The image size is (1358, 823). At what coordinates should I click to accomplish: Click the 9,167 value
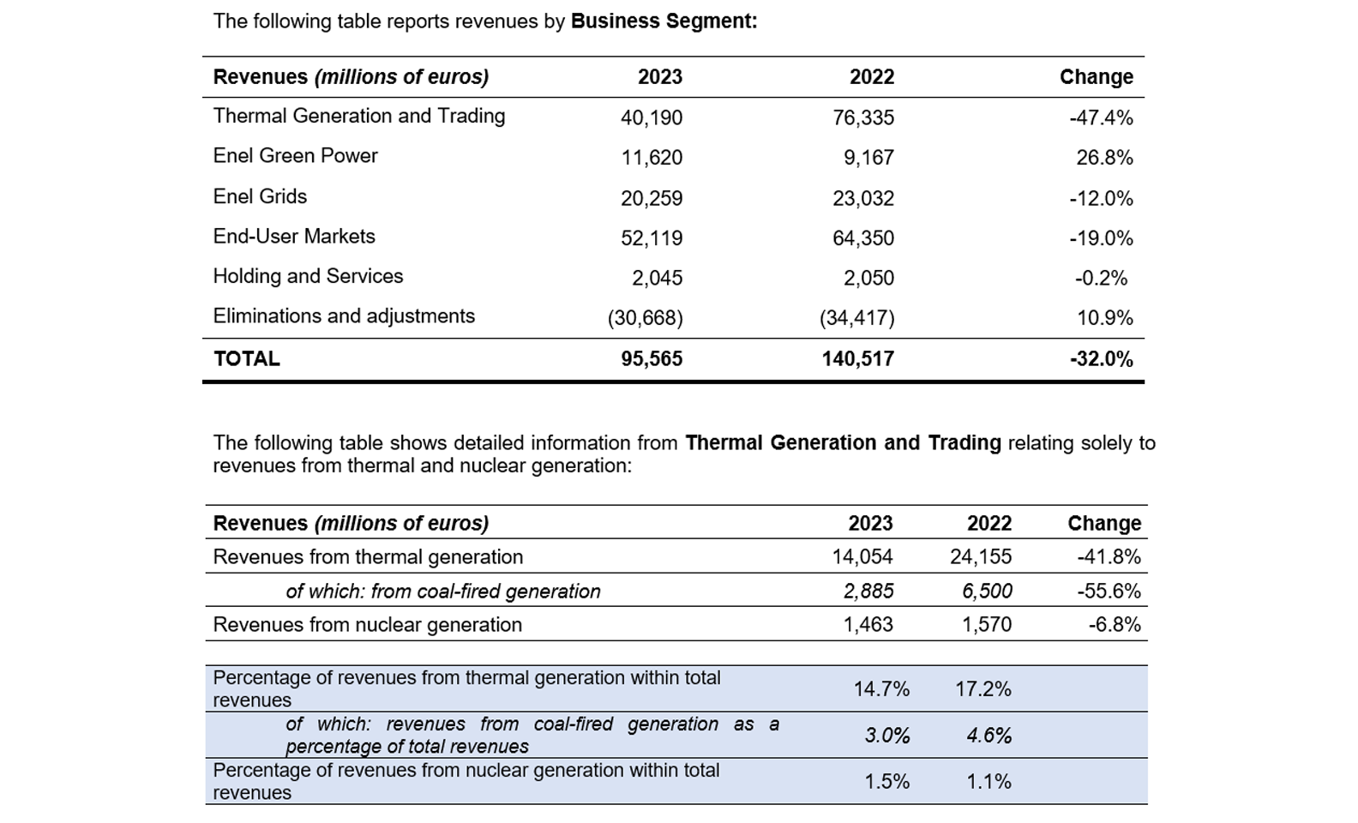tap(868, 158)
